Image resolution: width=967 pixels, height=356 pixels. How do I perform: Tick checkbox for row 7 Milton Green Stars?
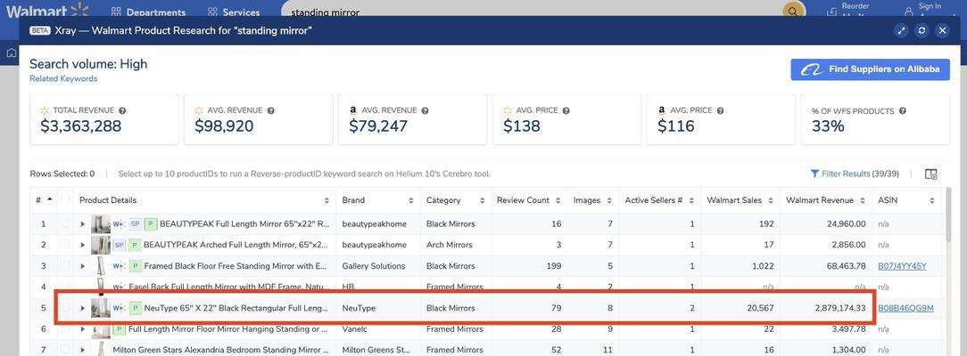pyautogui.click(x=65, y=350)
